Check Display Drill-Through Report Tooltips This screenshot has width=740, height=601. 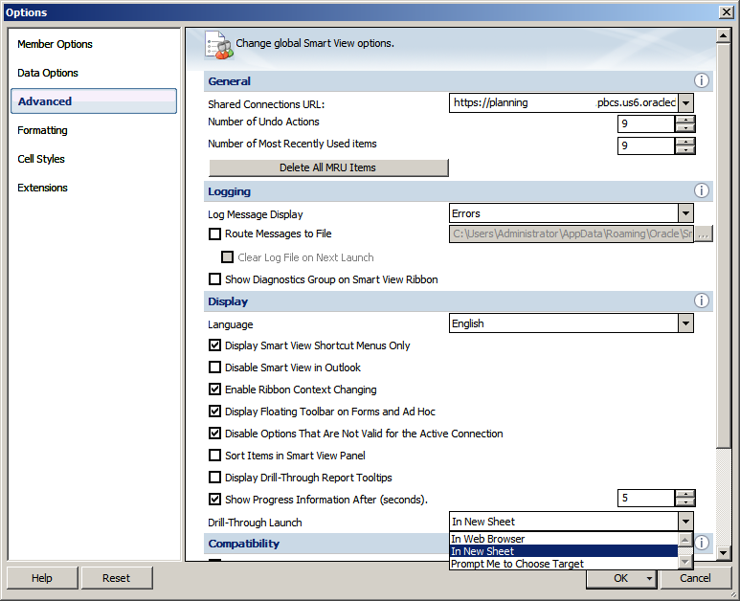[x=214, y=478]
